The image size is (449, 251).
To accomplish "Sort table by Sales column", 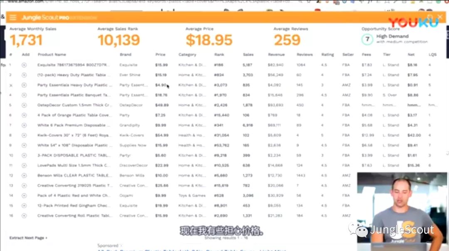I will point(248,54).
